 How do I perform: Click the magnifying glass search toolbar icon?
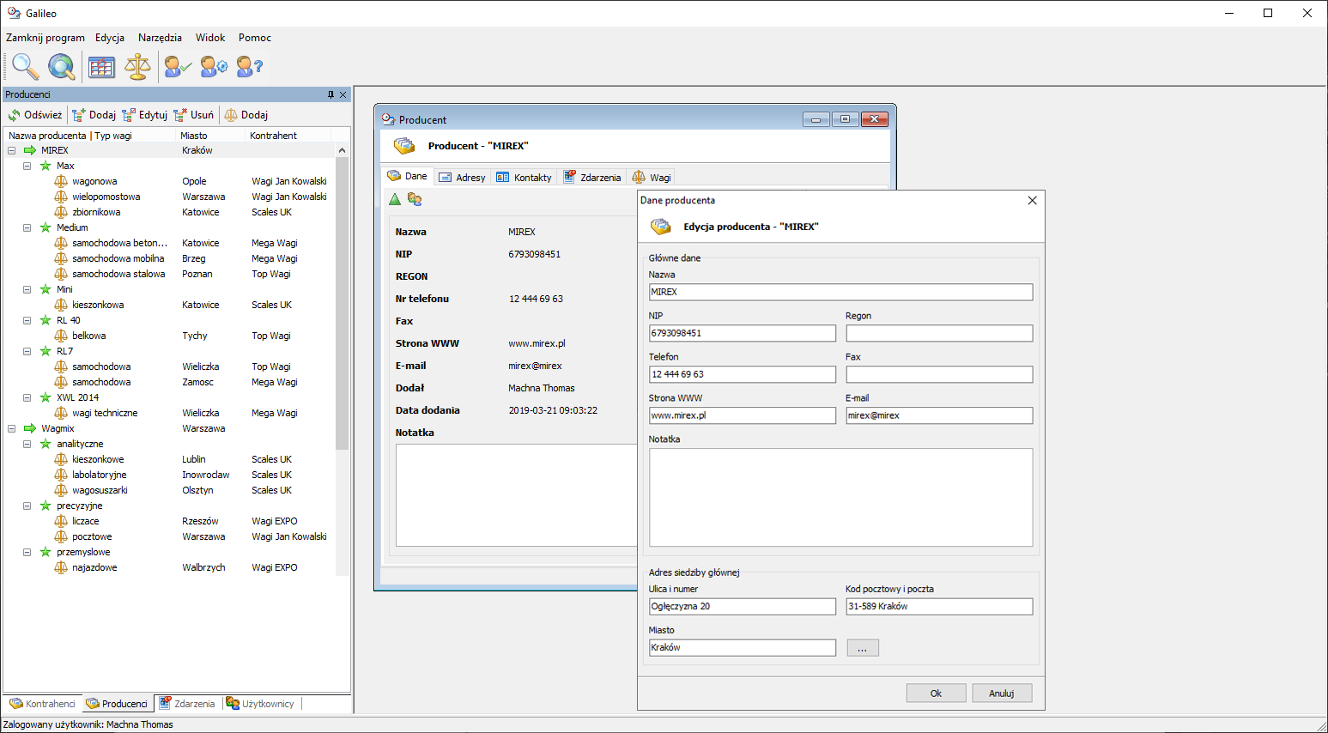(x=25, y=66)
